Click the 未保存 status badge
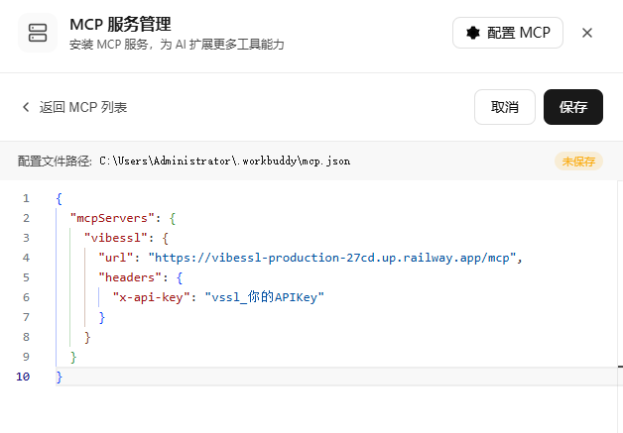Screen dimensions: 623x433 [x=578, y=162]
